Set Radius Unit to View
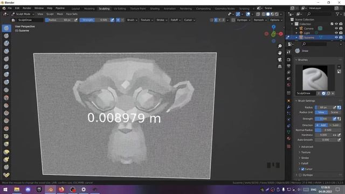The width and height of the screenshot is (345, 194). click(x=321, y=113)
